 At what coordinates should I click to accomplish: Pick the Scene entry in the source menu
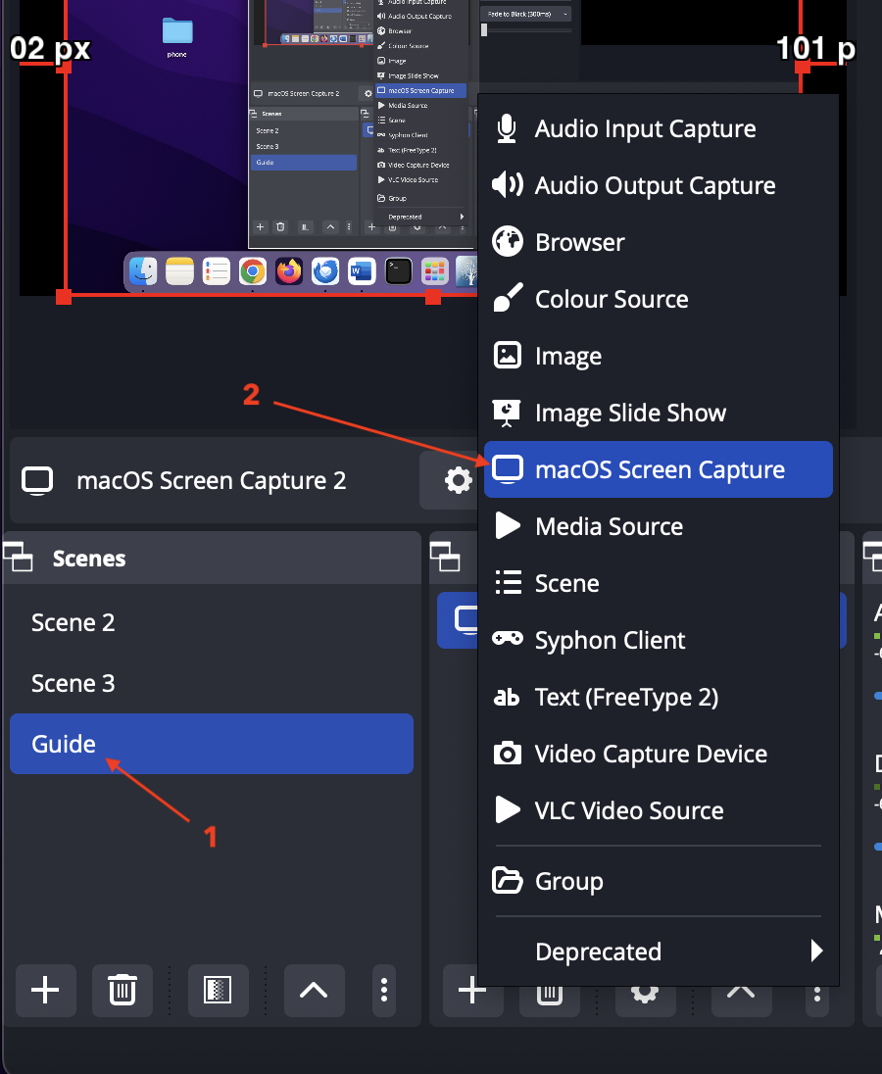click(x=659, y=584)
